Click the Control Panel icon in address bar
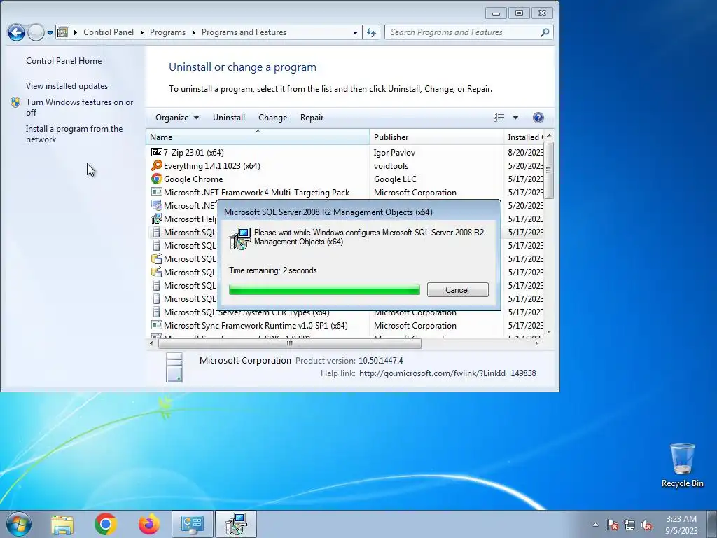717x538 pixels. click(x=63, y=32)
